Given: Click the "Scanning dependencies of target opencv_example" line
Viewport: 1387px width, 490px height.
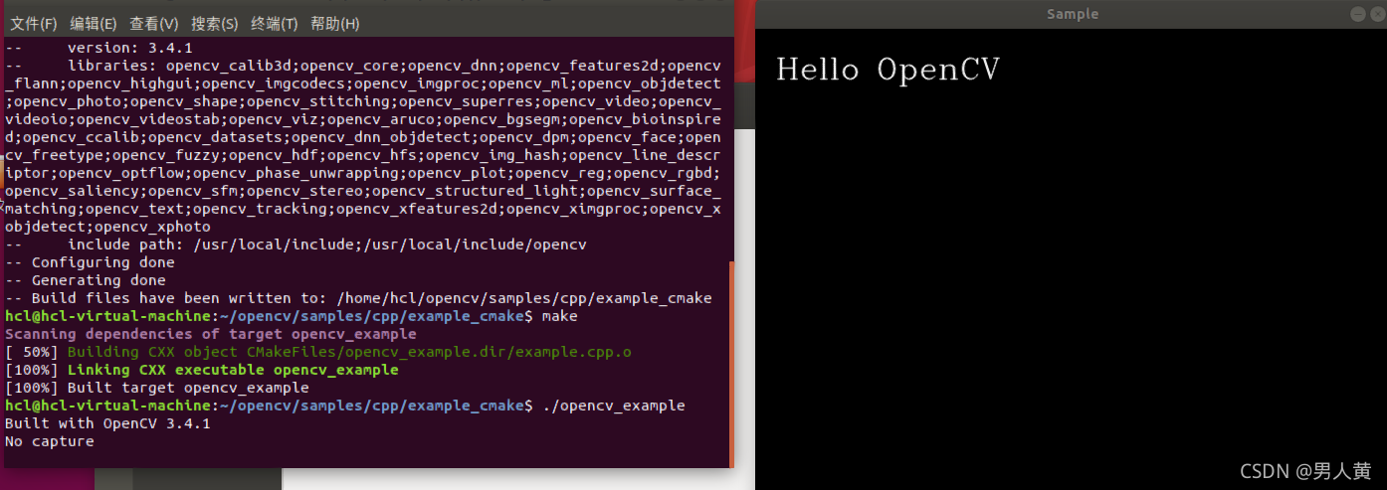Looking at the screenshot, I should click(211, 334).
